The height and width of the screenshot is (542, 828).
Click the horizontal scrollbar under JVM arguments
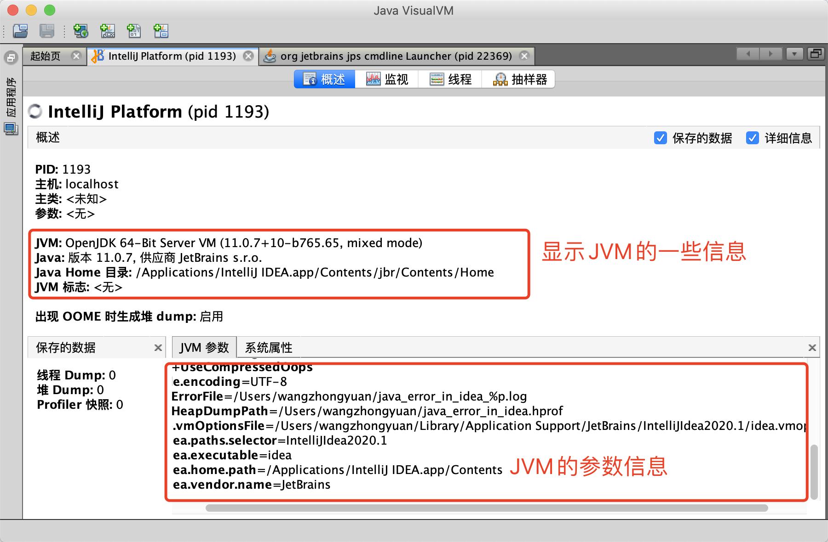[487, 508]
